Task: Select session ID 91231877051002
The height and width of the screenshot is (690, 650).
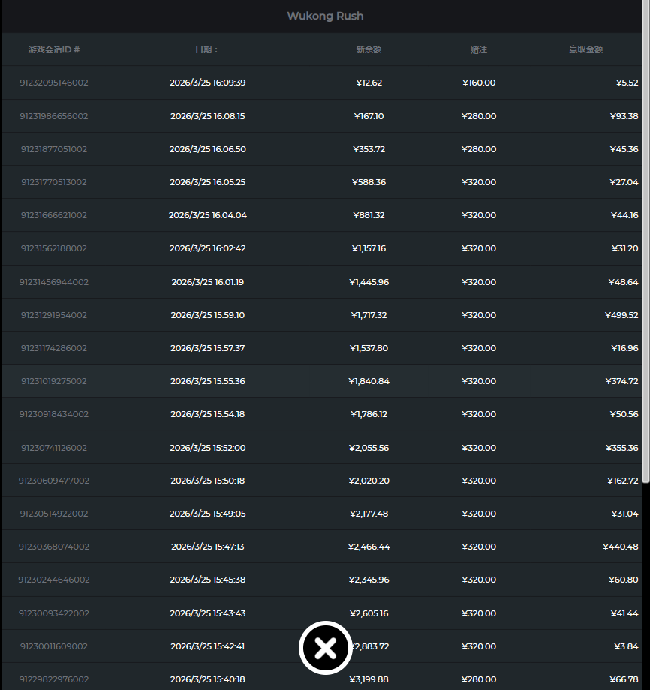Action: (x=54, y=149)
